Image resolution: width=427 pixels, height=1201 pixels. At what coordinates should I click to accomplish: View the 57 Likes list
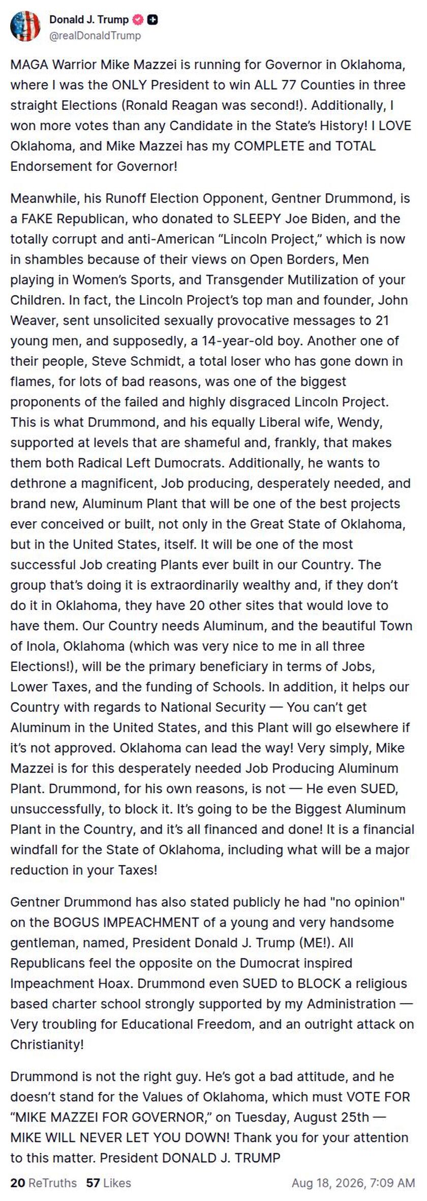pos(108,1183)
